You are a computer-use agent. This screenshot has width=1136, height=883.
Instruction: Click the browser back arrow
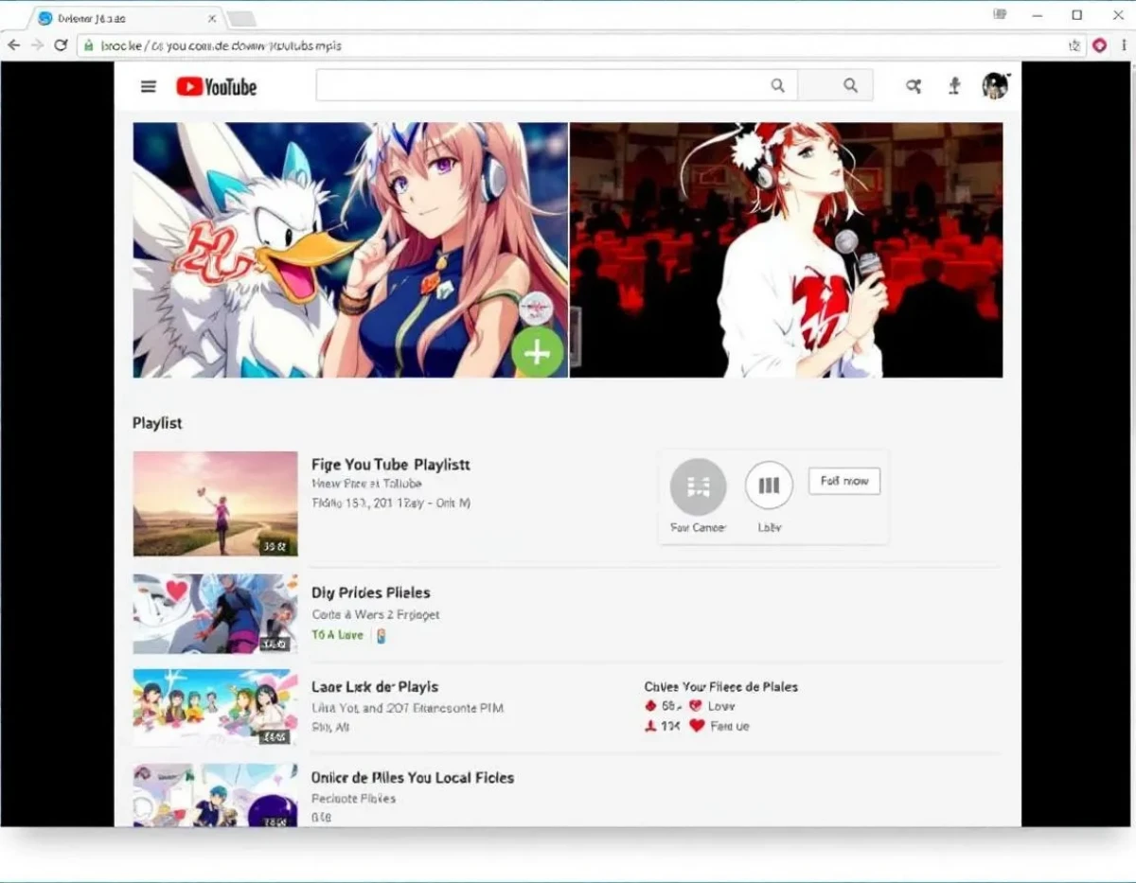13,45
